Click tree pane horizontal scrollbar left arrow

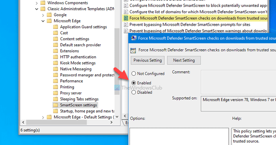pyautogui.click(x=23, y=122)
